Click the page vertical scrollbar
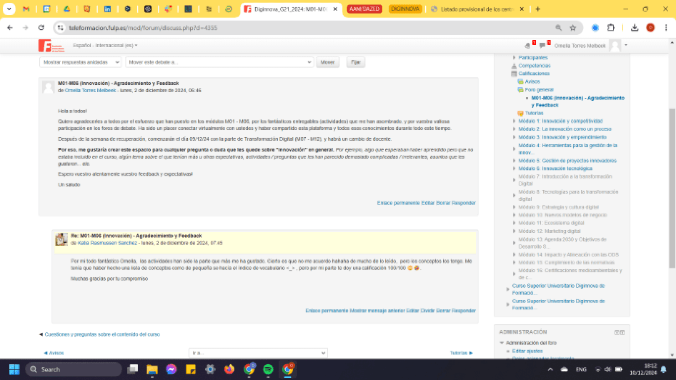676x380 pixels. [672, 187]
